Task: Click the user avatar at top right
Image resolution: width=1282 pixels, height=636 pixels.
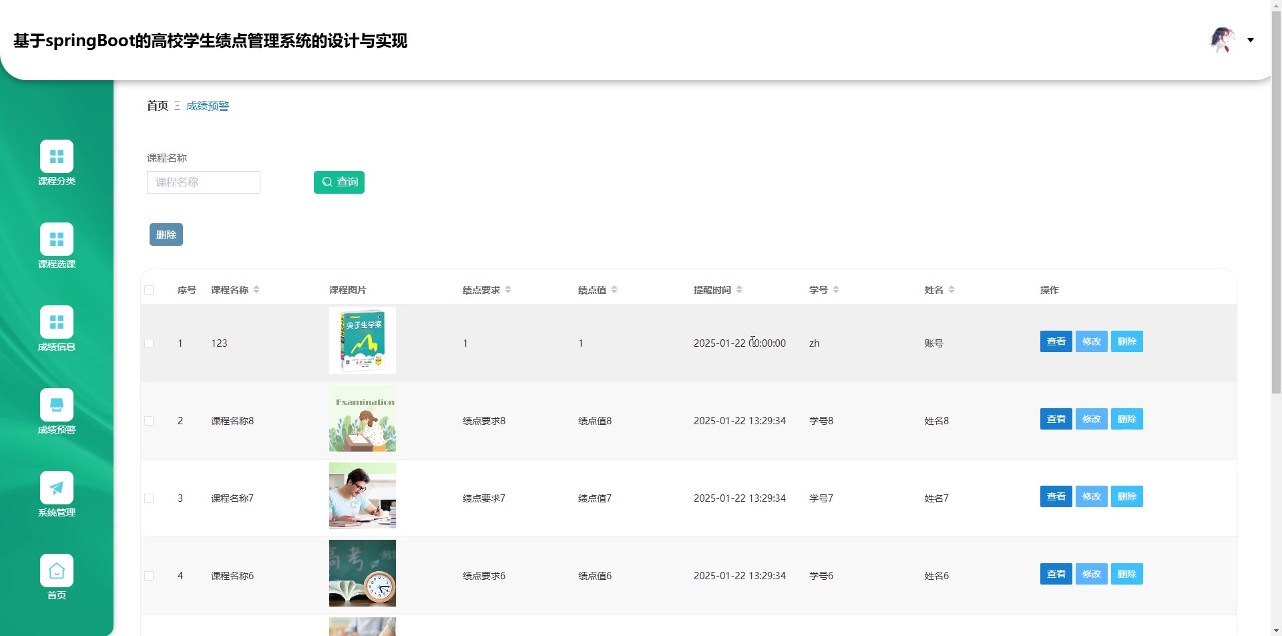Action: pos(1223,40)
